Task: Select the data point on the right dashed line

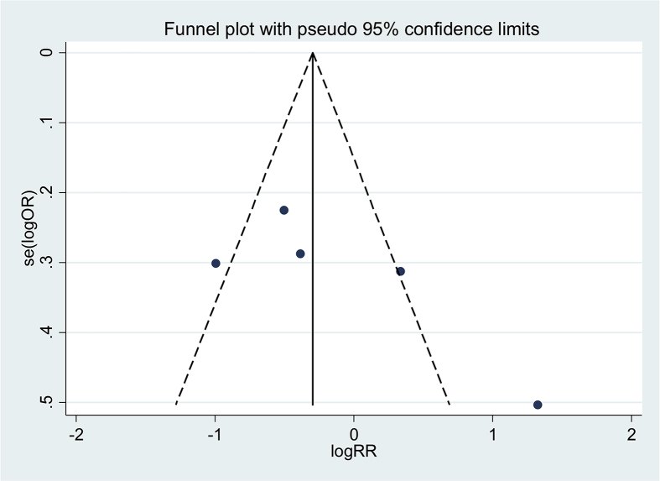Action: pos(401,271)
